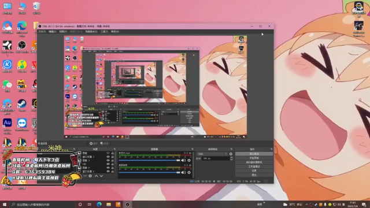Image resolution: width=370 pixels, height=208 pixels.
Task: Pop out the Sources dock panel
Action: 114,149
